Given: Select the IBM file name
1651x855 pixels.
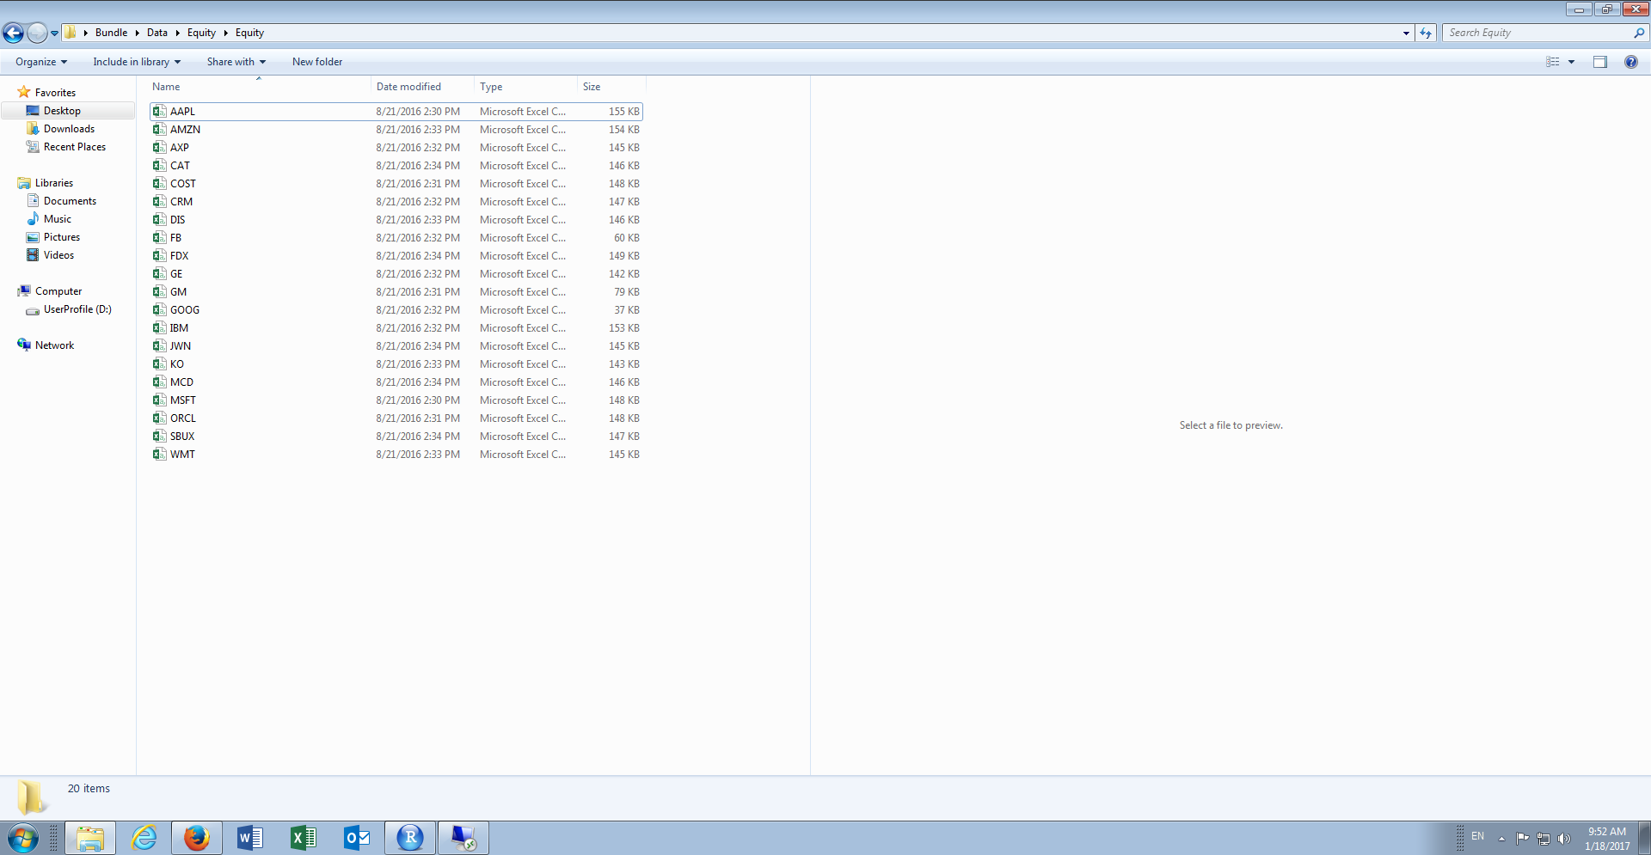Looking at the screenshot, I should tap(179, 328).
